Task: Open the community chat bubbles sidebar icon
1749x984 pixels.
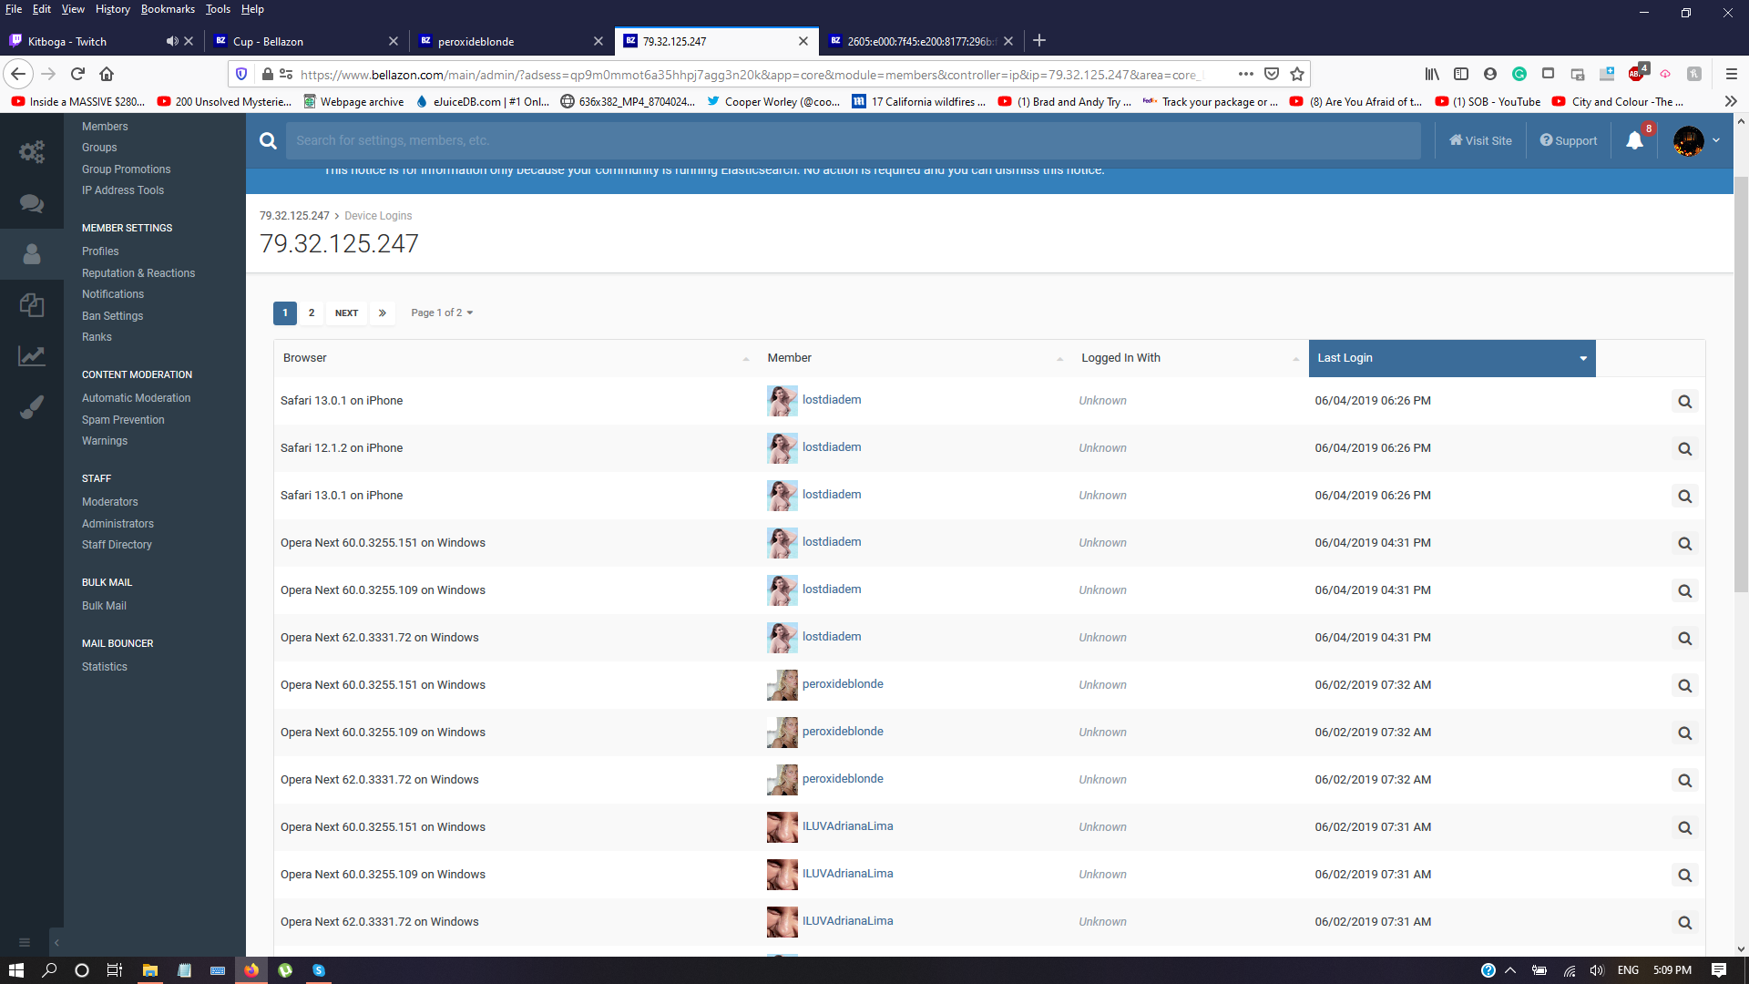Action: coord(32,203)
